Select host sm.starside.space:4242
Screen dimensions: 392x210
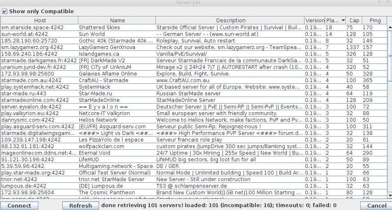[x=32, y=28]
